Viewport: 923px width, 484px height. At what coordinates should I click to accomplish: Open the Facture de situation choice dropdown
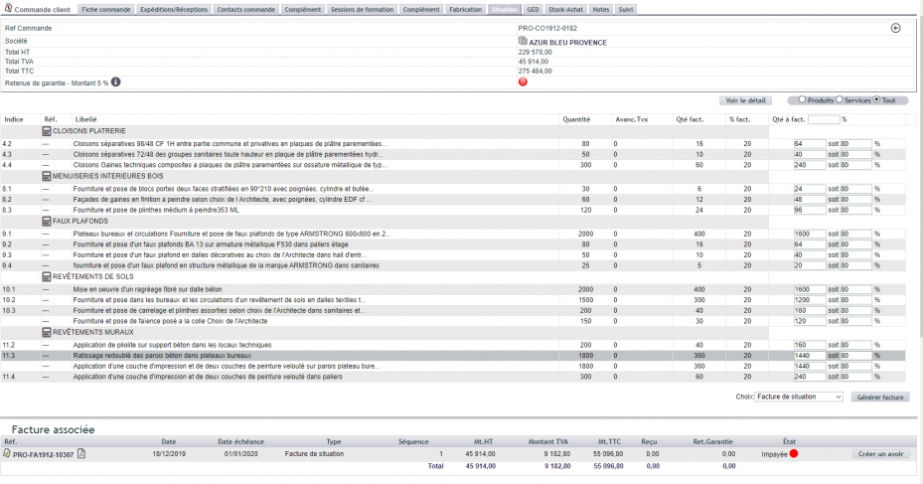coord(799,397)
